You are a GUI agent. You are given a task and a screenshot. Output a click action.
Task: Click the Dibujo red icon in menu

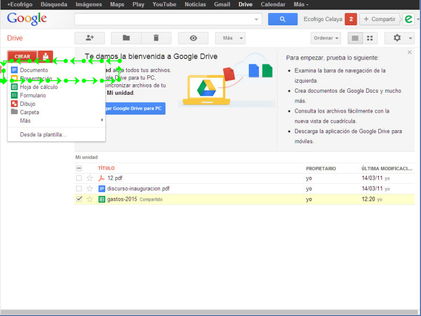tap(14, 103)
